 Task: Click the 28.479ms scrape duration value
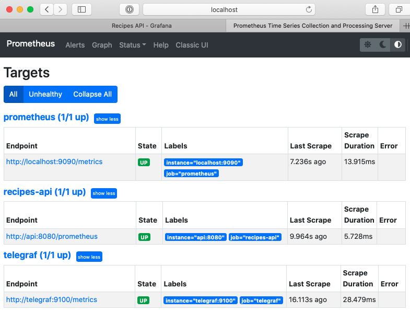(x=359, y=299)
